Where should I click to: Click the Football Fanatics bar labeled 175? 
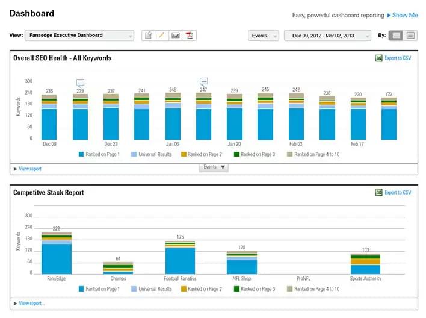(x=180, y=257)
